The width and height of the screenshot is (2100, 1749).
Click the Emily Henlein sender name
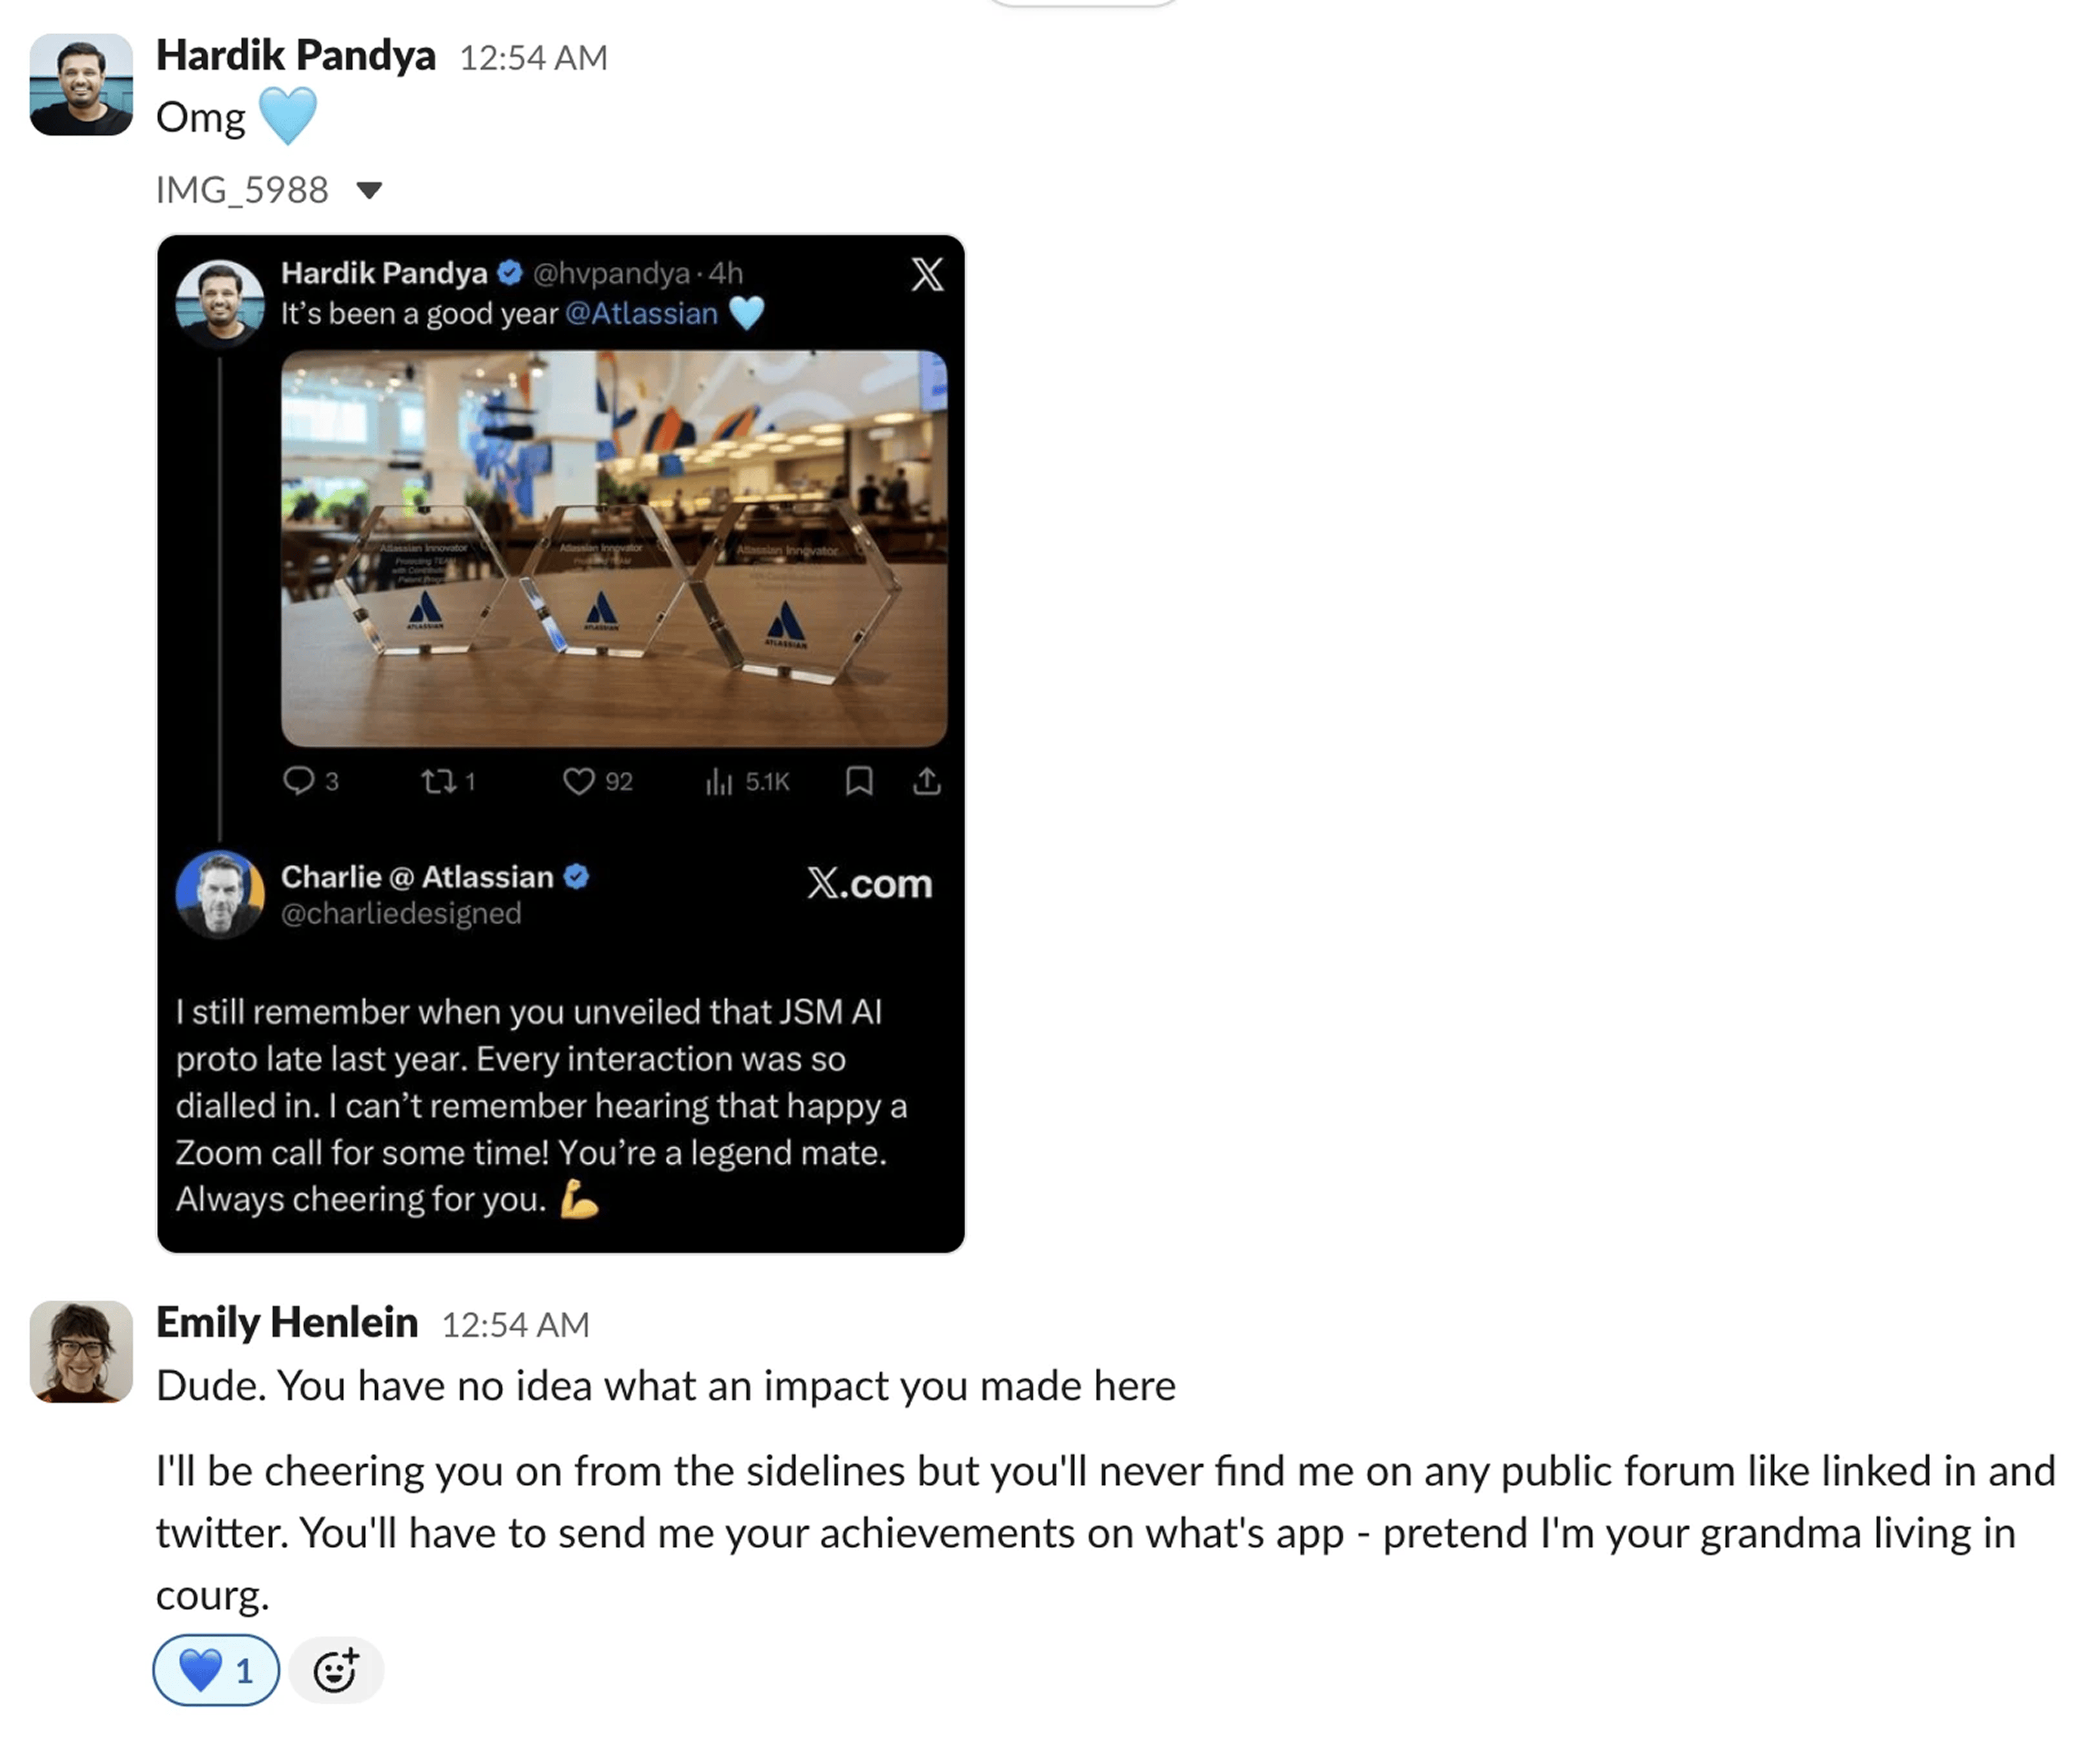point(287,1322)
